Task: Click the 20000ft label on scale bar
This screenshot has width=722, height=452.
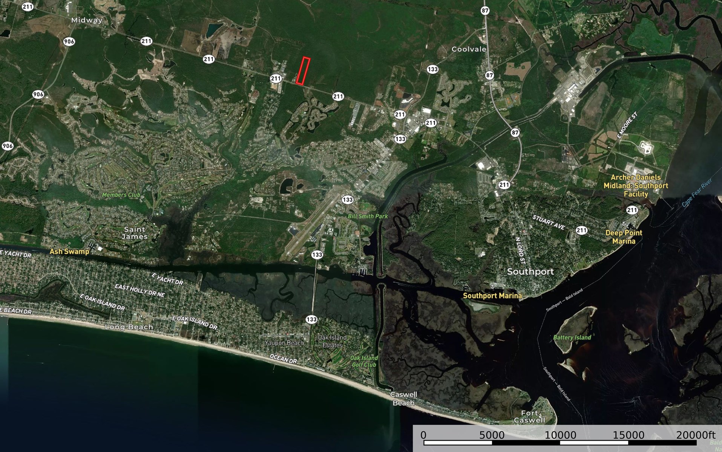Action: (696, 435)
